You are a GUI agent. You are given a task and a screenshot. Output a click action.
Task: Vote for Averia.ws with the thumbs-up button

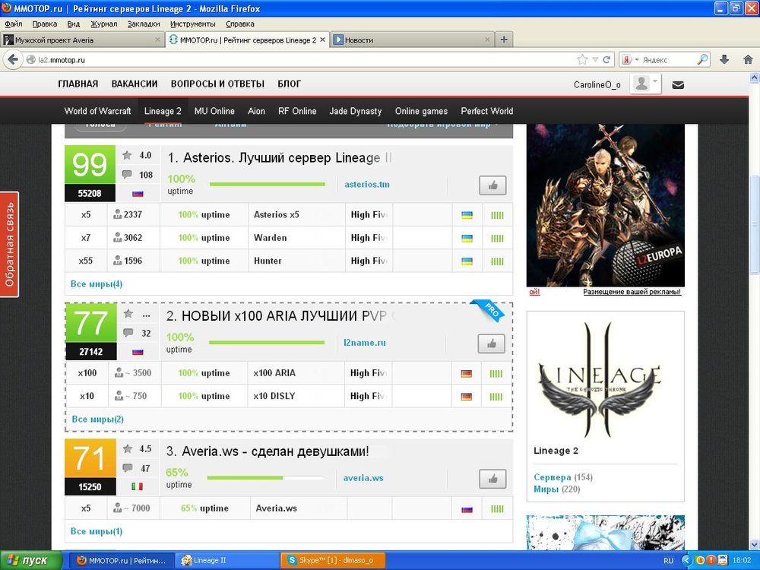tap(492, 479)
